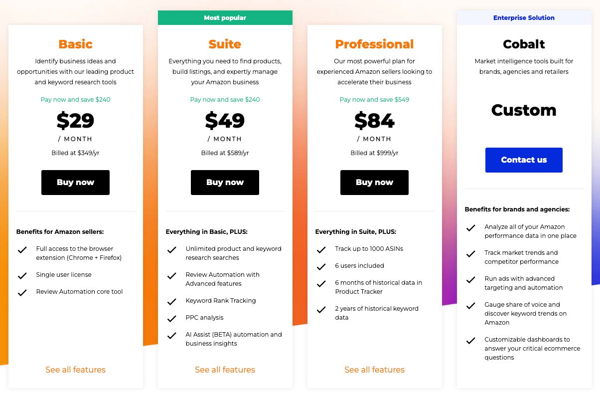Show all features of Professional plan

point(374,370)
